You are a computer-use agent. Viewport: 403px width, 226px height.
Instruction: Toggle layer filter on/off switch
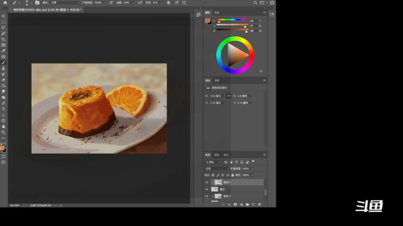coord(253,161)
